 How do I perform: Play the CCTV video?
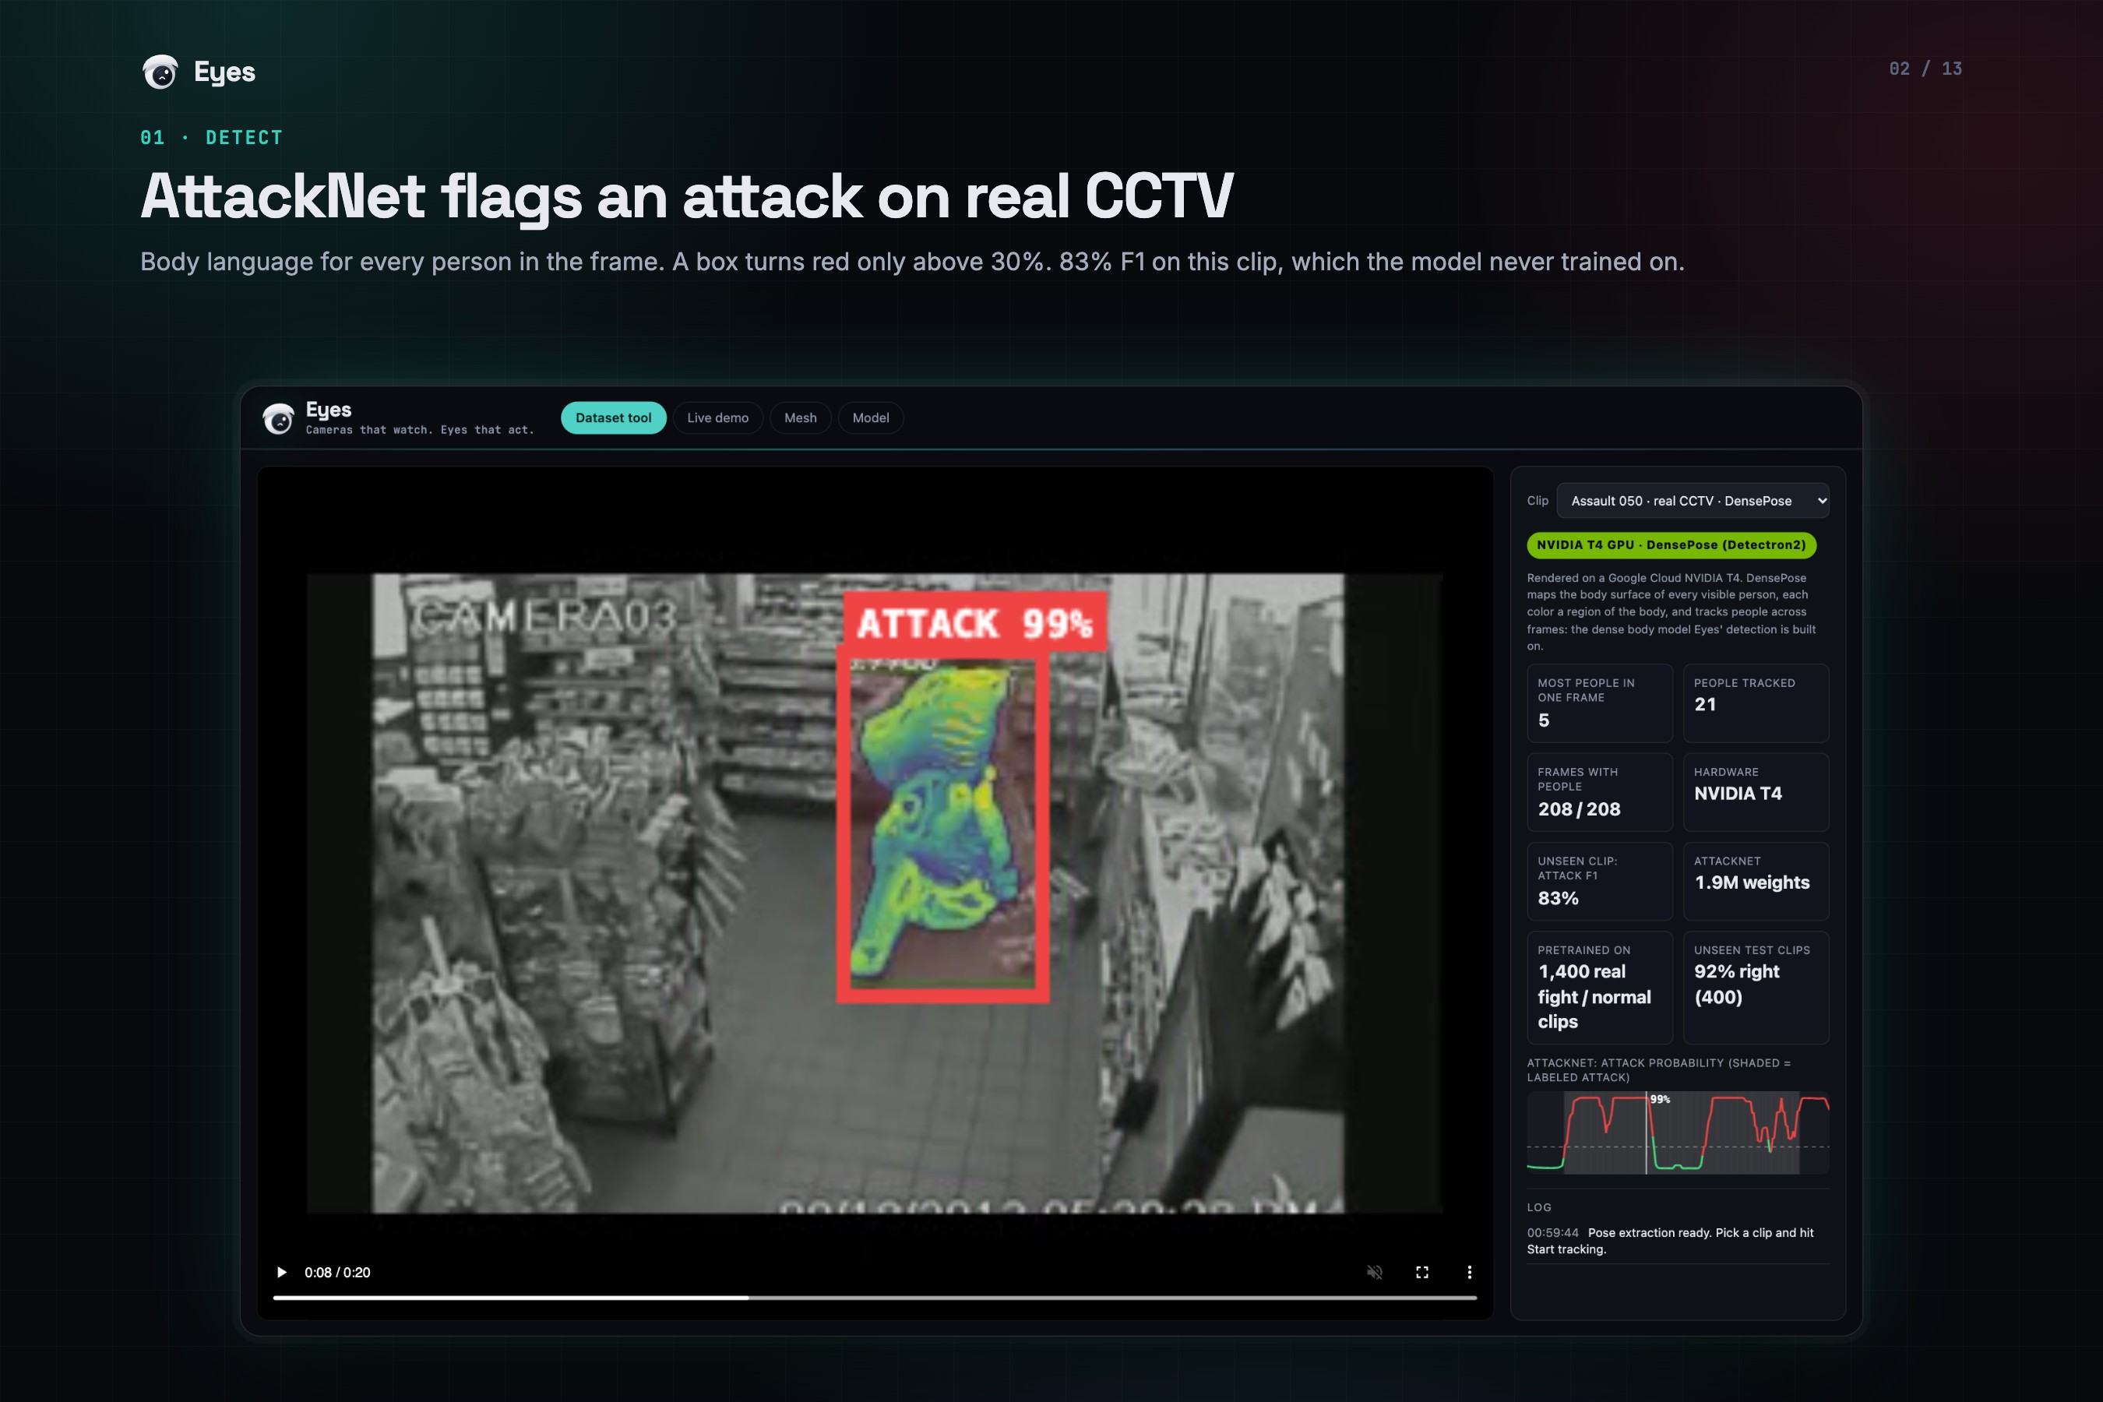(x=282, y=1273)
